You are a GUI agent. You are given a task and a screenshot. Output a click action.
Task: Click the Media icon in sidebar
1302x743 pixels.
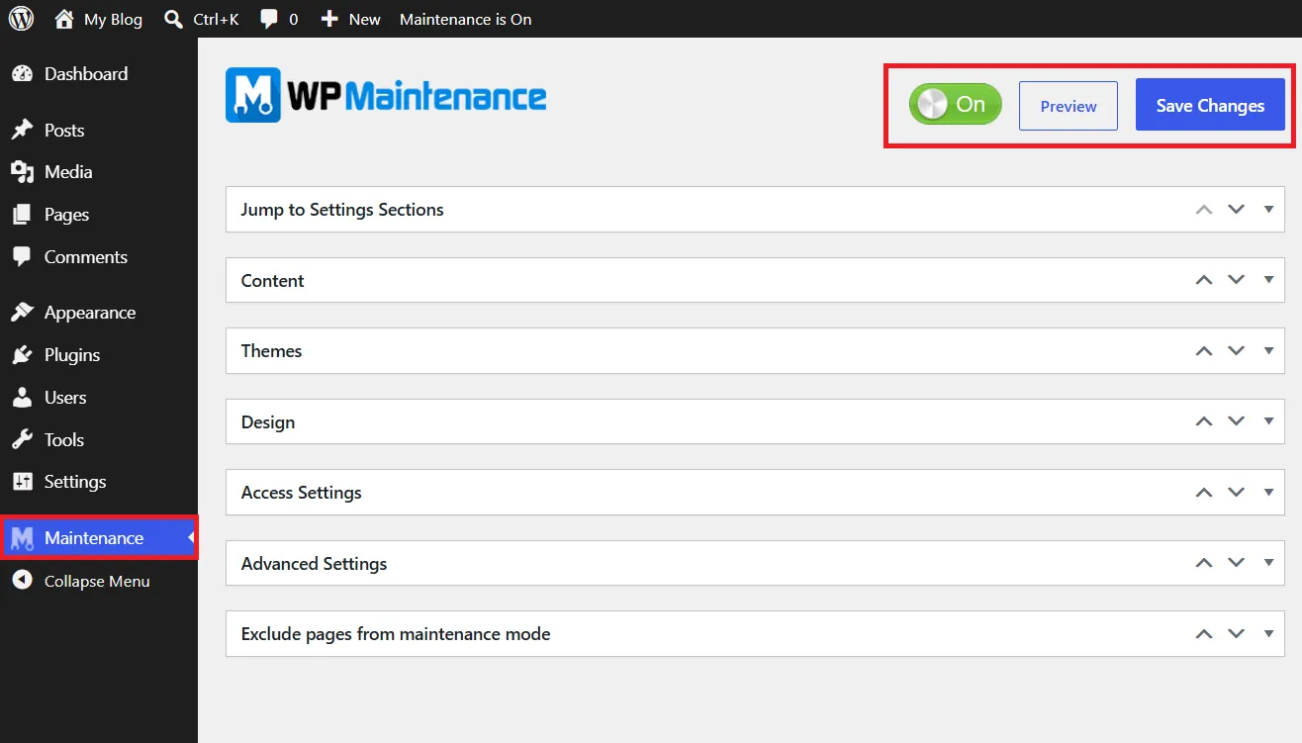pyautogui.click(x=22, y=172)
